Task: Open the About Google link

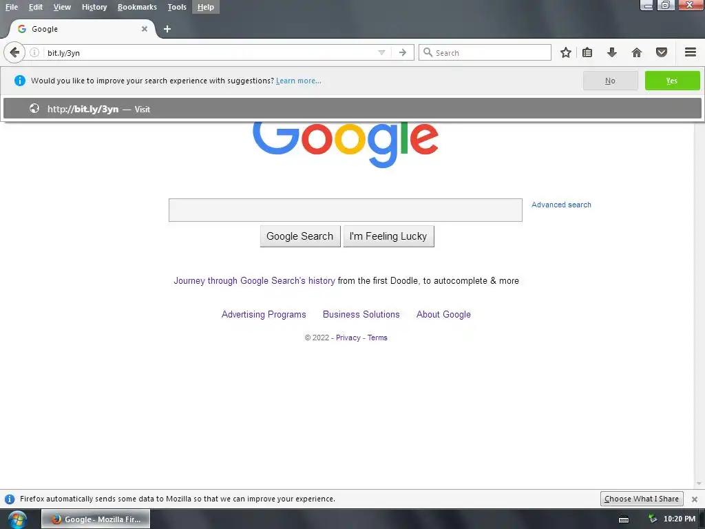Action: (x=443, y=314)
